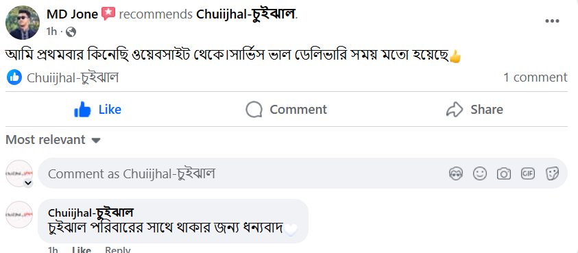578x253 pixels.
Task: Attach a photo using the camera icon
Action: pos(503,173)
